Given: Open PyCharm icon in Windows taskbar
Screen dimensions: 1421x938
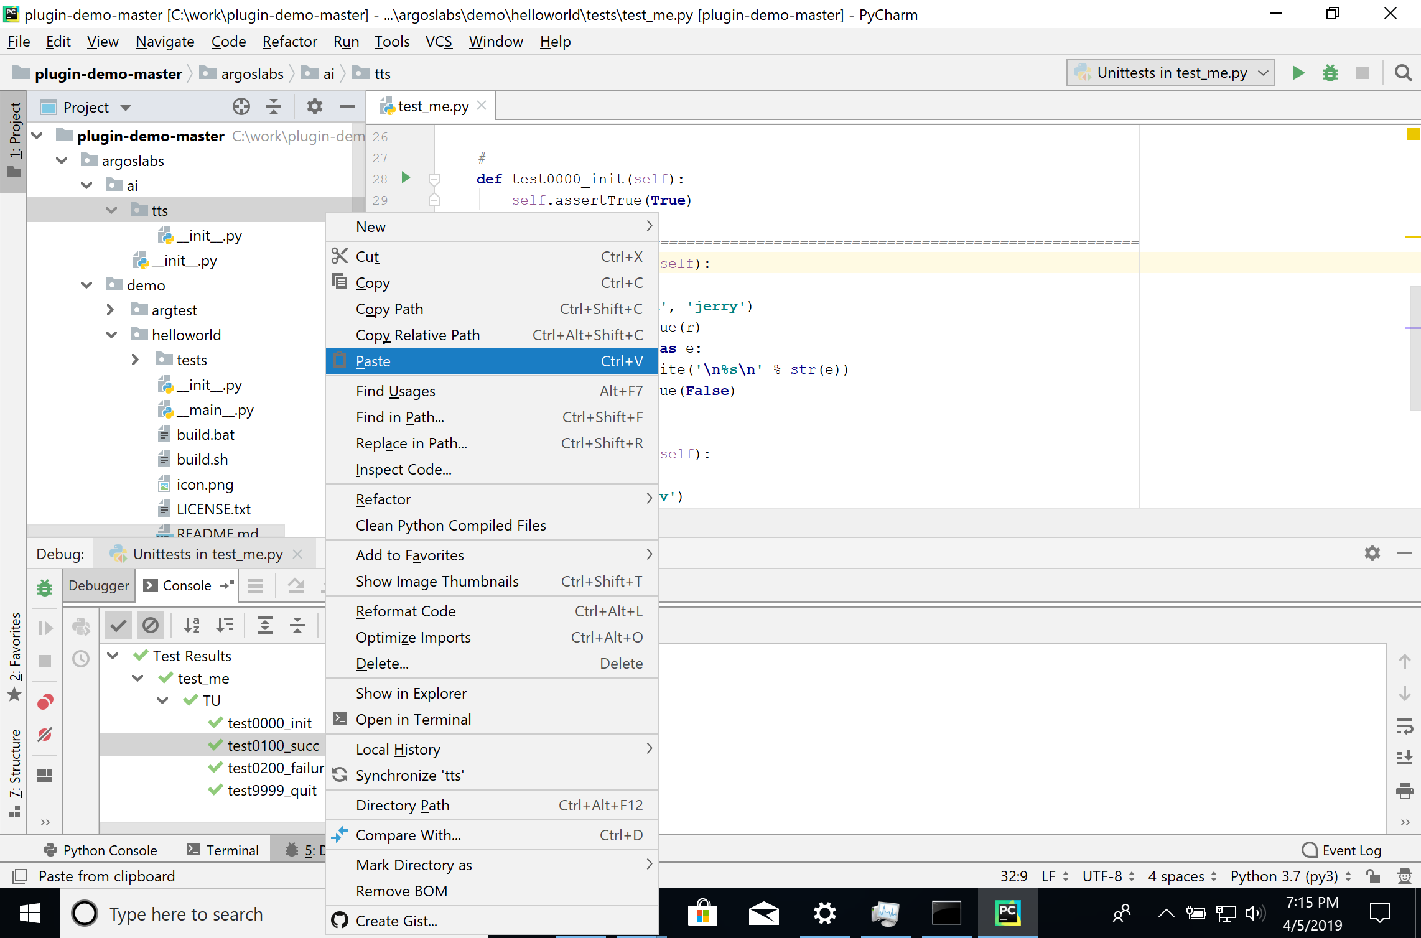Looking at the screenshot, I should 1008,913.
